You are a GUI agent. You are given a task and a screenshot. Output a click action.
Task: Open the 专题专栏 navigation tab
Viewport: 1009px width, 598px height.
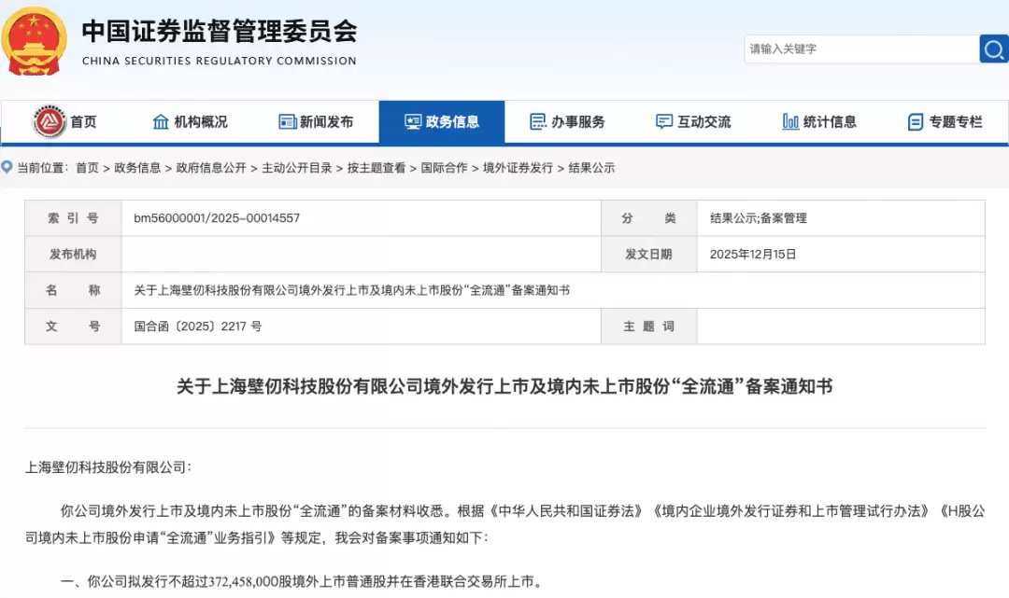945,121
